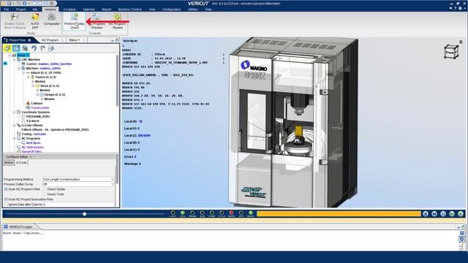Close the Project Tree tab
468x263 pixels.
pos(29,40)
